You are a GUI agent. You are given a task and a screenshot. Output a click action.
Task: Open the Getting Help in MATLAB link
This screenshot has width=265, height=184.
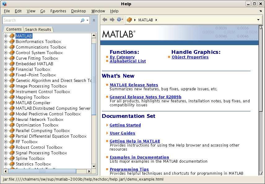[x=135, y=141]
